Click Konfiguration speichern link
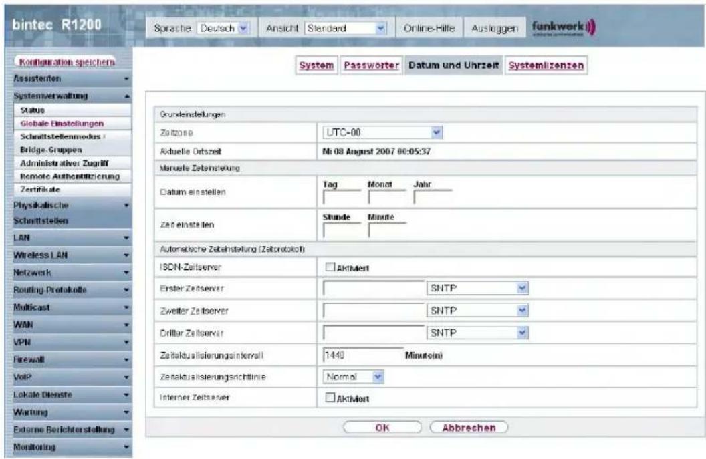The height and width of the screenshot is (459, 706). click(x=67, y=62)
